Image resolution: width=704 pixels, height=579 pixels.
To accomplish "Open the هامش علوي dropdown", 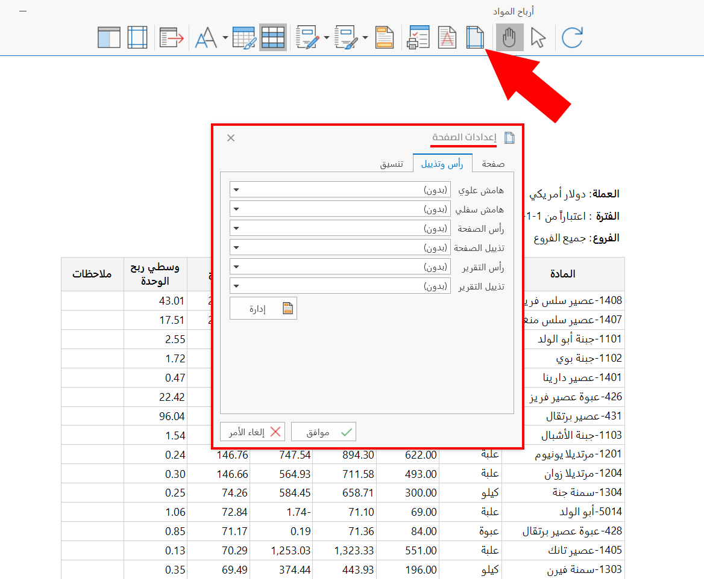I will click(340, 190).
